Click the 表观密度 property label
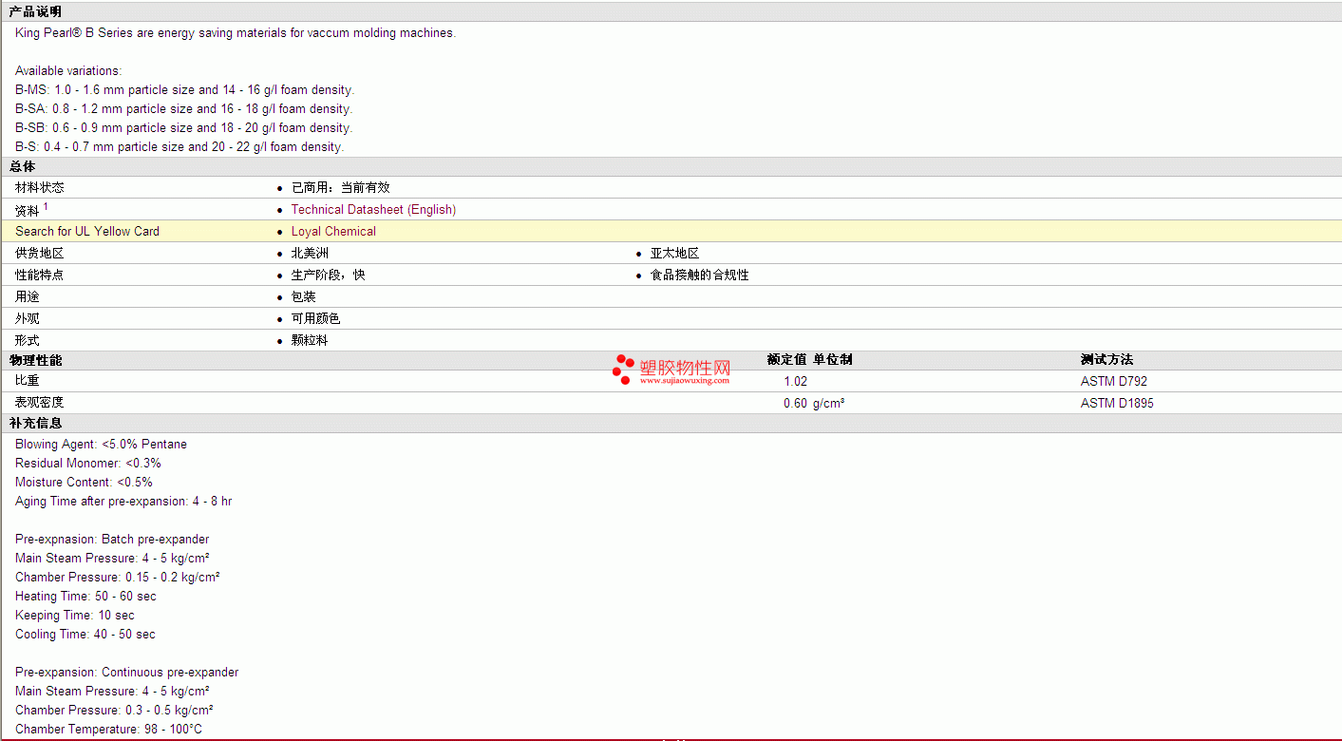The image size is (1342, 741). pyautogui.click(x=40, y=403)
